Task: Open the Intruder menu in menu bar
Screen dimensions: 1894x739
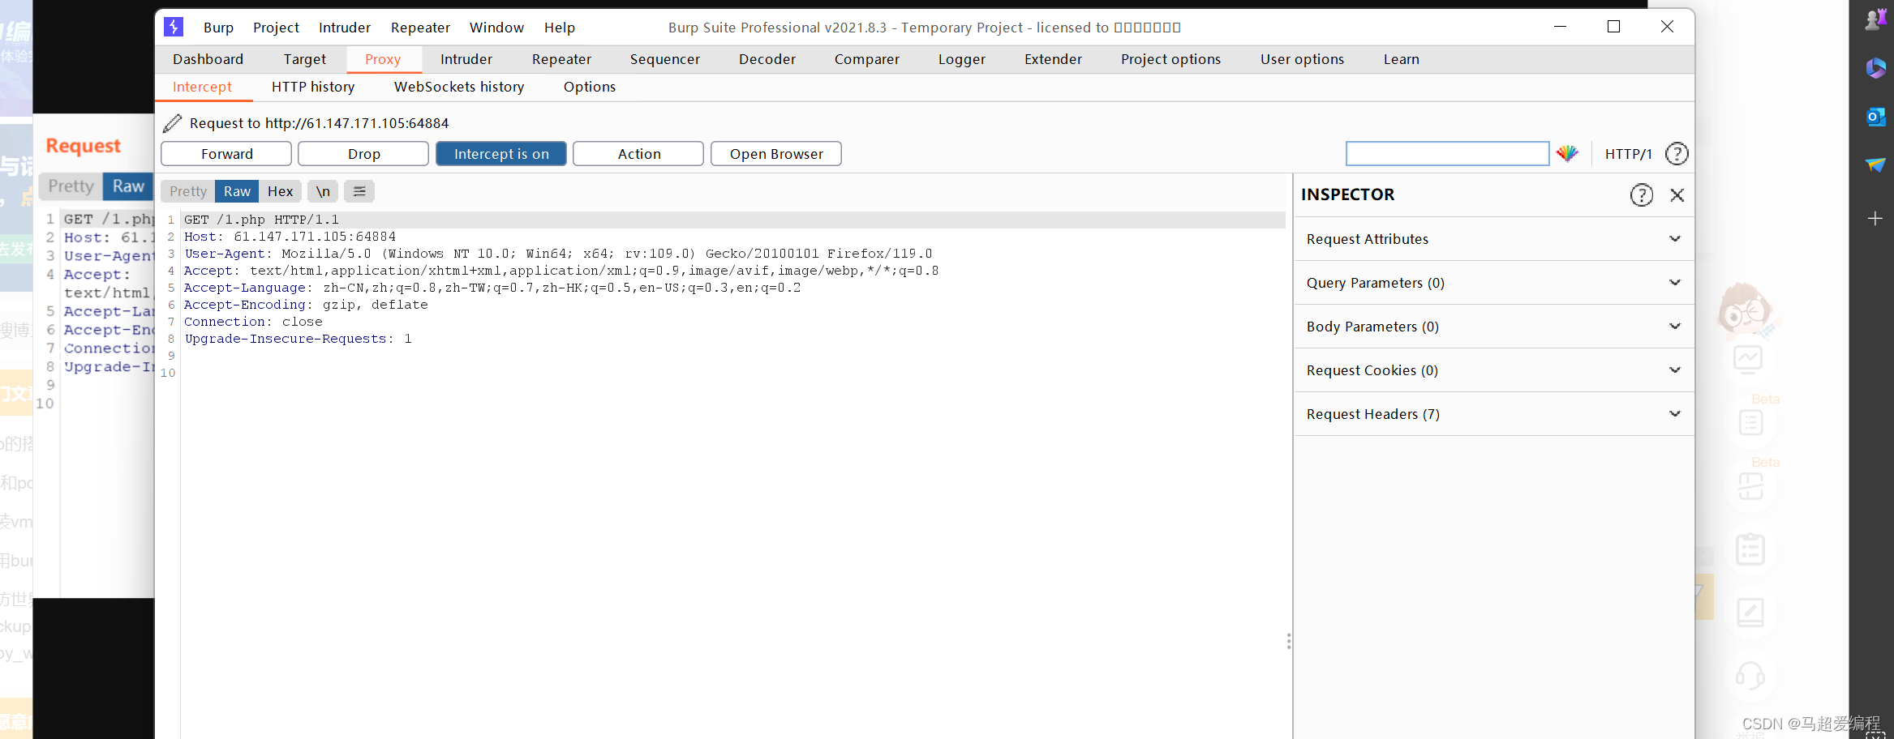Action: tap(345, 28)
